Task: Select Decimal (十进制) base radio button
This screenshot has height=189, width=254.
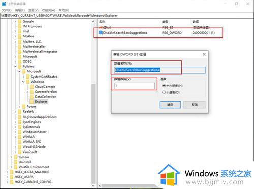Action: pos(164,92)
